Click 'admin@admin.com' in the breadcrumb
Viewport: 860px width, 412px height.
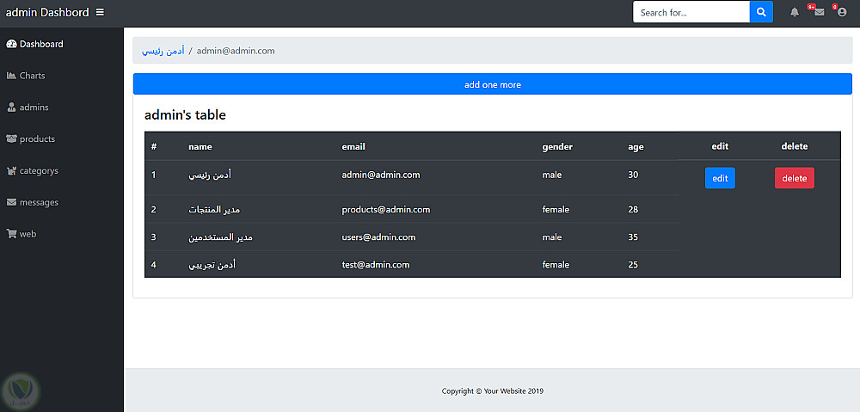coord(236,51)
